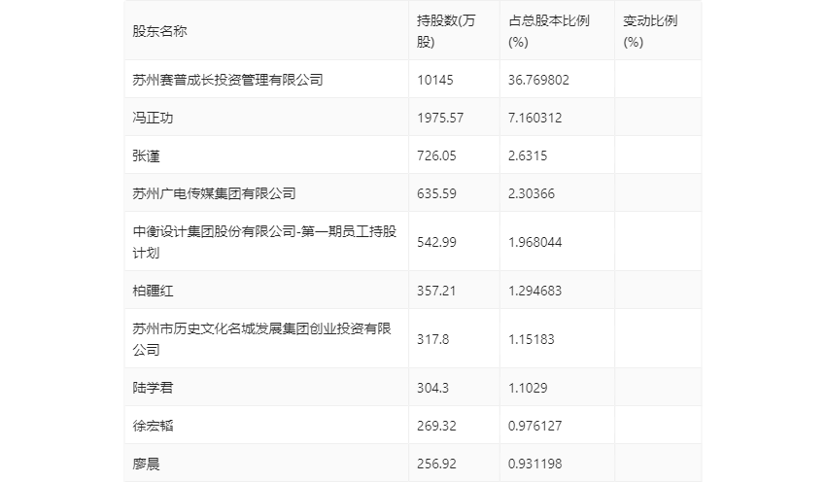Click the value 542.99
Screen dimensions: 826x482
(x=436, y=242)
